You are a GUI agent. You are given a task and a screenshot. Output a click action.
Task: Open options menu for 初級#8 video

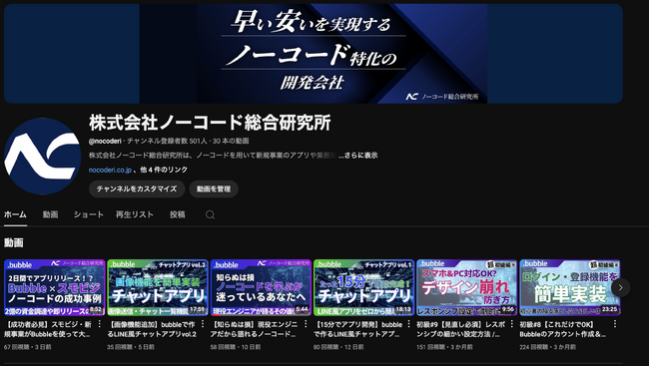[x=615, y=324]
